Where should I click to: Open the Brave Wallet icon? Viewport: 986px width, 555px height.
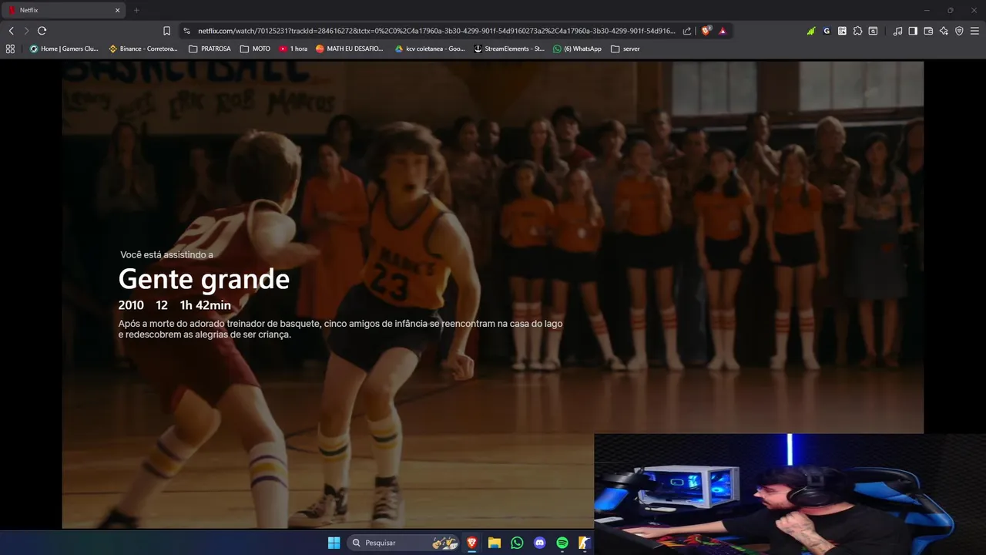(x=928, y=31)
